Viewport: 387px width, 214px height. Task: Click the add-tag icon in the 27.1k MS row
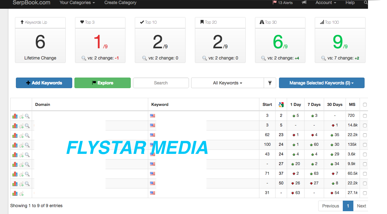tap(21, 193)
